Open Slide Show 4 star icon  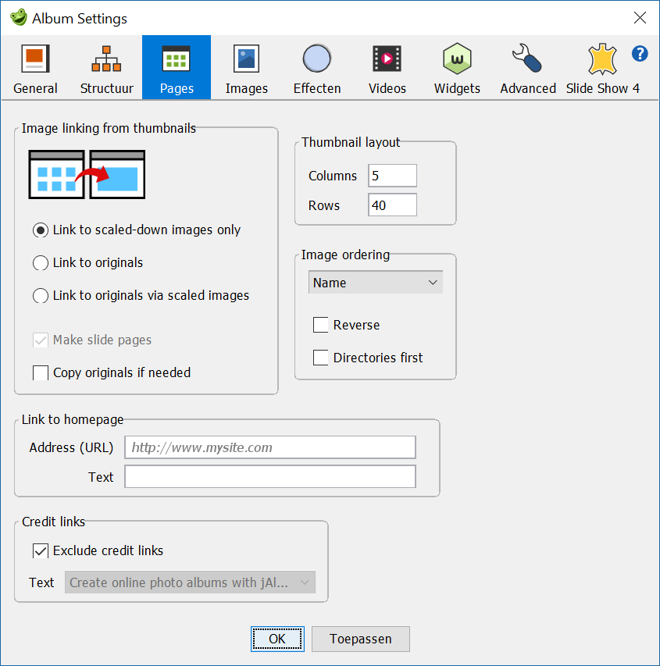(601, 58)
